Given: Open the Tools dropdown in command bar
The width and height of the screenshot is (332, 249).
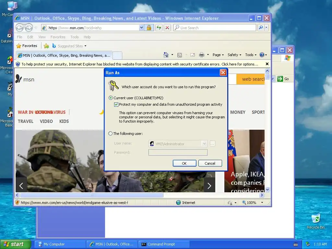Looking at the screenshot, I should coord(251,55).
